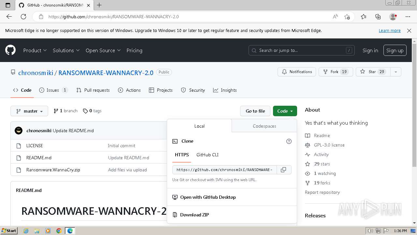Open the Actions tab
The image size is (417, 235).
point(129,90)
